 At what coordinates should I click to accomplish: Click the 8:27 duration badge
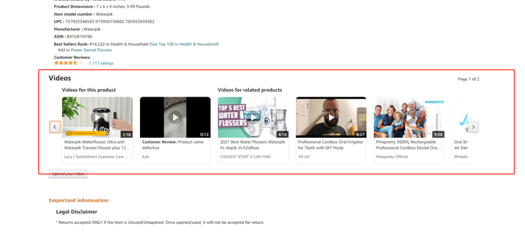(x=360, y=134)
